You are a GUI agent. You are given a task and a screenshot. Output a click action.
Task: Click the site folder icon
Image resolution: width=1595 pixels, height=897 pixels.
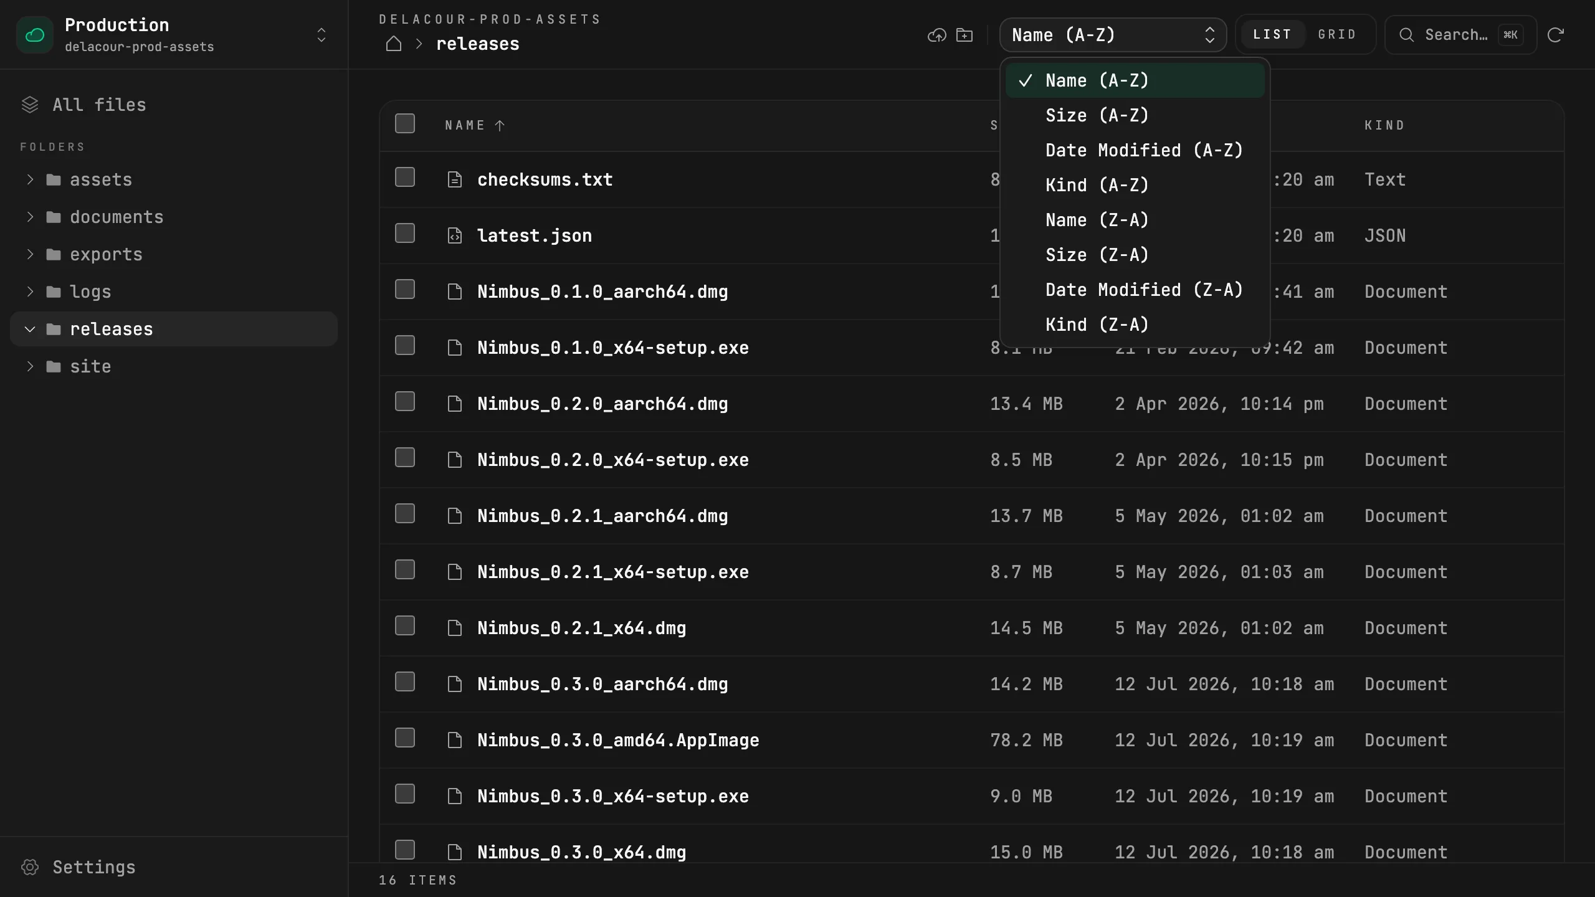tap(54, 366)
